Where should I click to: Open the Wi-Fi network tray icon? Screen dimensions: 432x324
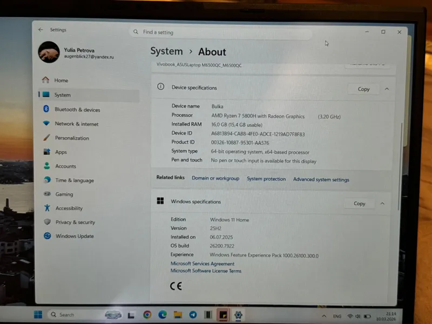click(350, 316)
